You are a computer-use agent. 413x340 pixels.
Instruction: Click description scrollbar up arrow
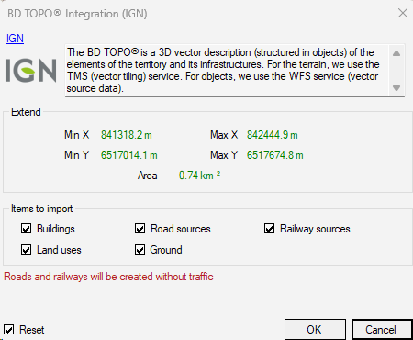(396, 53)
